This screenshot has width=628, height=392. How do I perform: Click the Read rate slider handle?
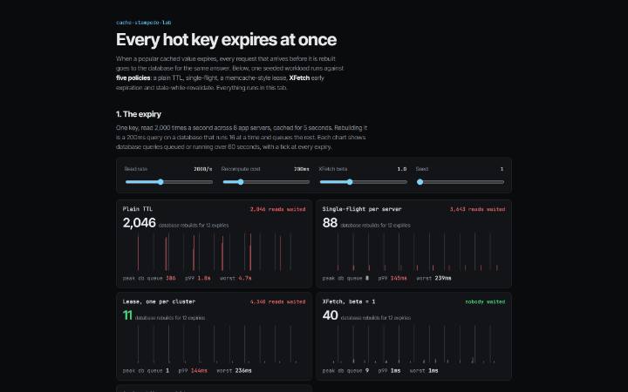point(160,182)
